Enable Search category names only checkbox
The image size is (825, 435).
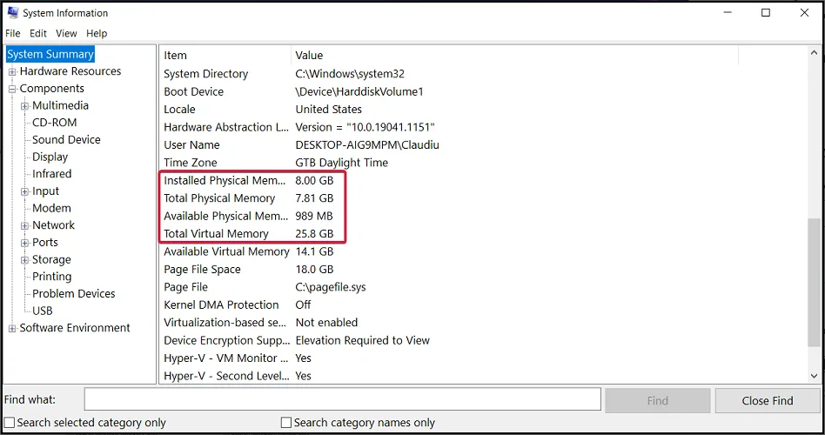286,423
